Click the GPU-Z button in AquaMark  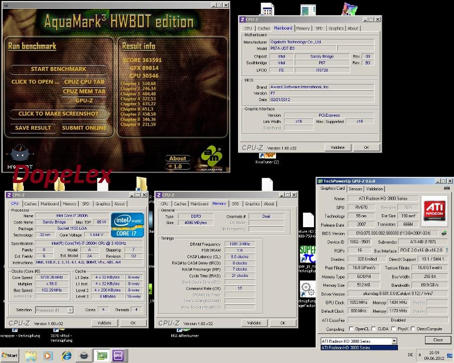84,101
